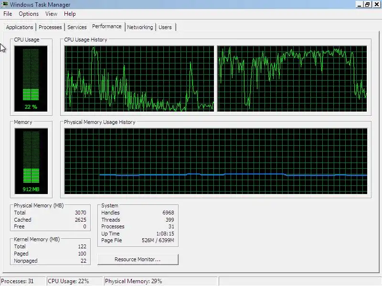The width and height of the screenshot is (382, 286).
Task: Click Kernel Memory Total value 122
Action: pos(82,246)
